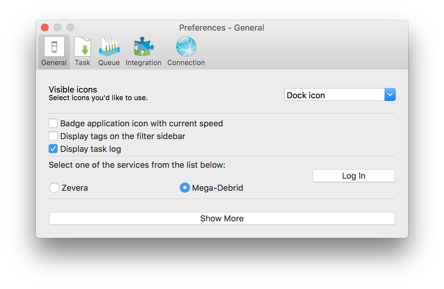Uncheck the "Display task log" option

(x=53, y=149)
